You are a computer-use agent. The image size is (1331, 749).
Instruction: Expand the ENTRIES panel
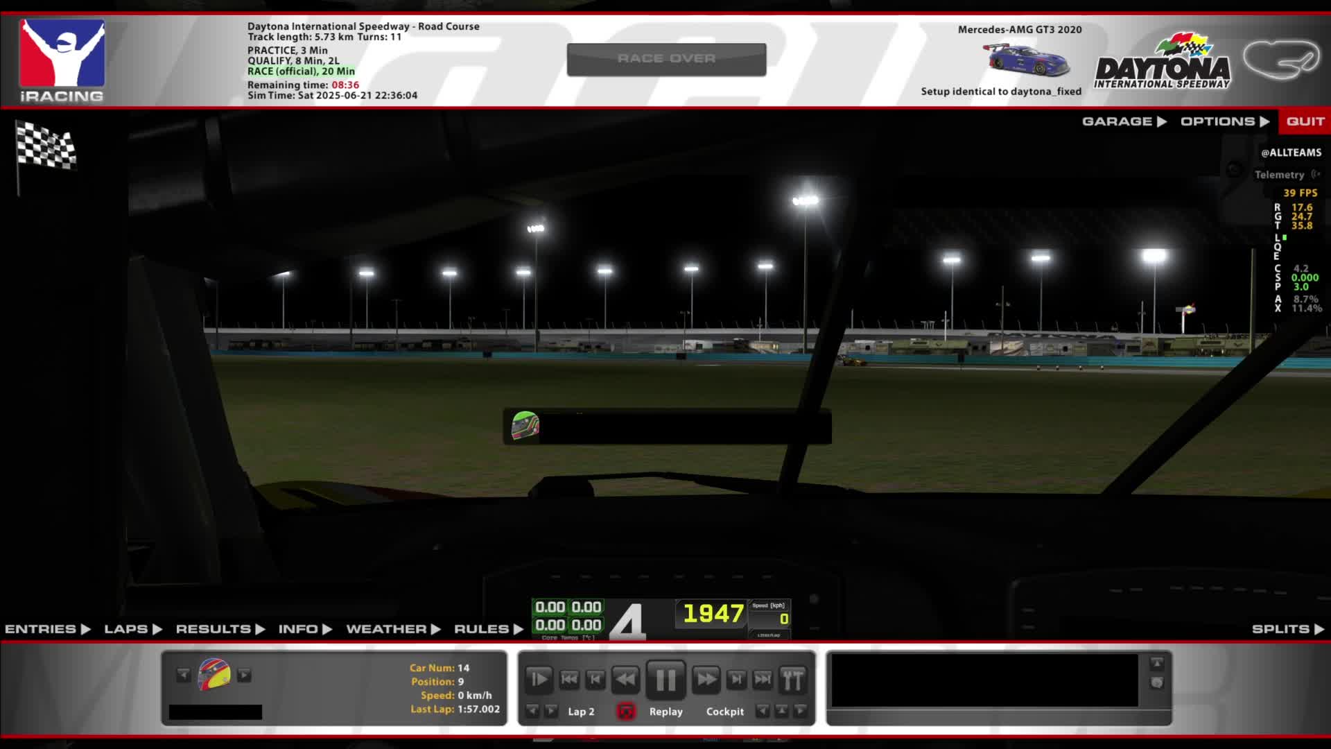pyautogui.click(x=47, y=629)
